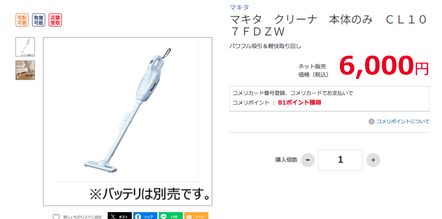
Task: Click the 81ポイント獲得 points text
Action: [300, 103]
